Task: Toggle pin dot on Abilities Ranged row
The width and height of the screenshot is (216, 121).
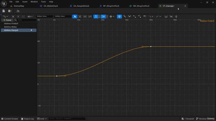Action: (x=31, y=30)
